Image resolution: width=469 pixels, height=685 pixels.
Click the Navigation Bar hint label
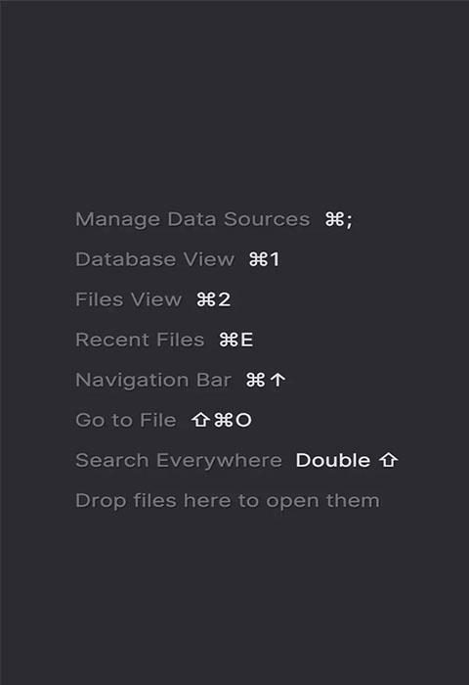pyautogui.click(x=153, y=381)
